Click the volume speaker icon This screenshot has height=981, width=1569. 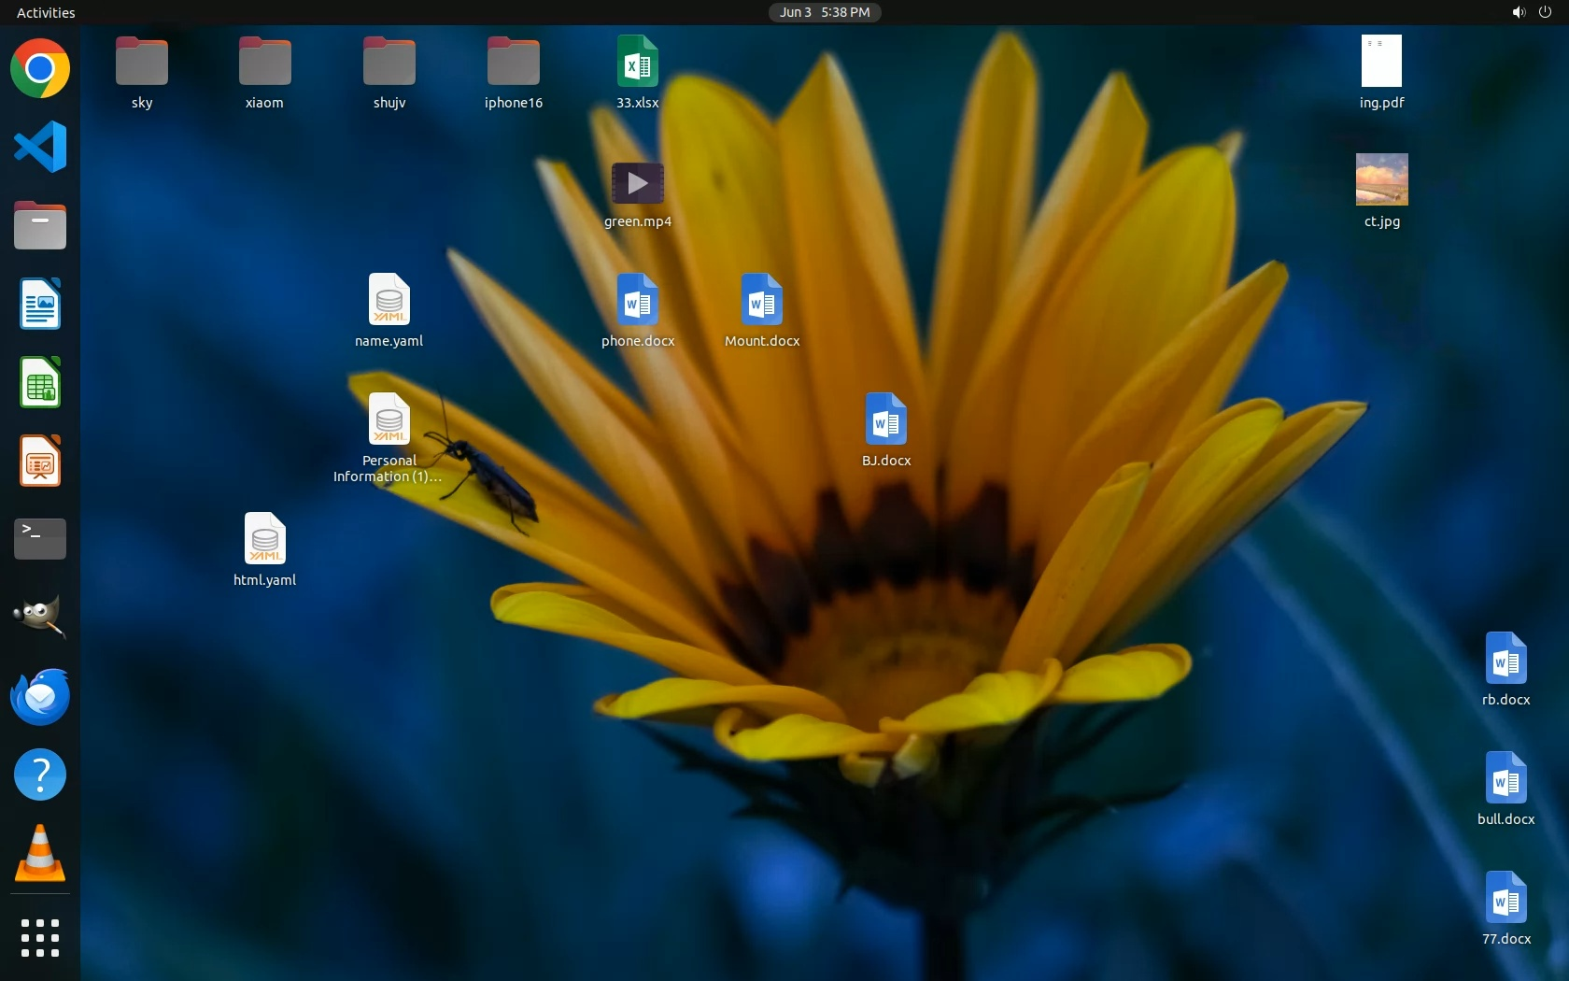[1519, 12]
